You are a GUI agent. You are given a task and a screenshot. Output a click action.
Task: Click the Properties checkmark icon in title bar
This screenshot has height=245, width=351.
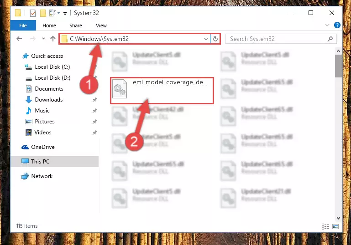pos(33,13)
